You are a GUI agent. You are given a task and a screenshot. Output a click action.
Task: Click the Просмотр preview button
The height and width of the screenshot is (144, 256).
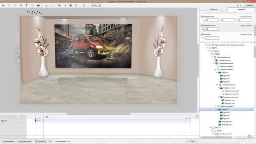[40, 141]
